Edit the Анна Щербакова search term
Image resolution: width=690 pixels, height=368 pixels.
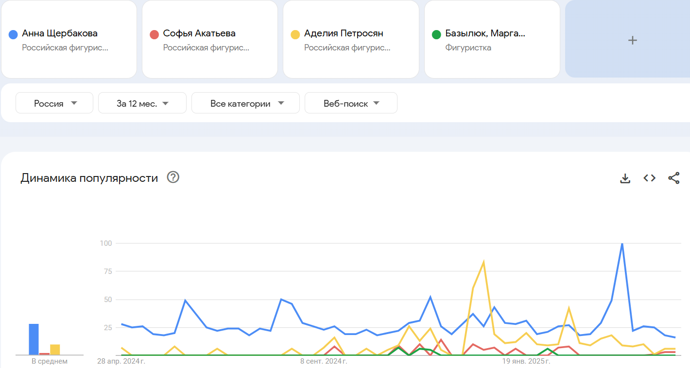[60, 33]
